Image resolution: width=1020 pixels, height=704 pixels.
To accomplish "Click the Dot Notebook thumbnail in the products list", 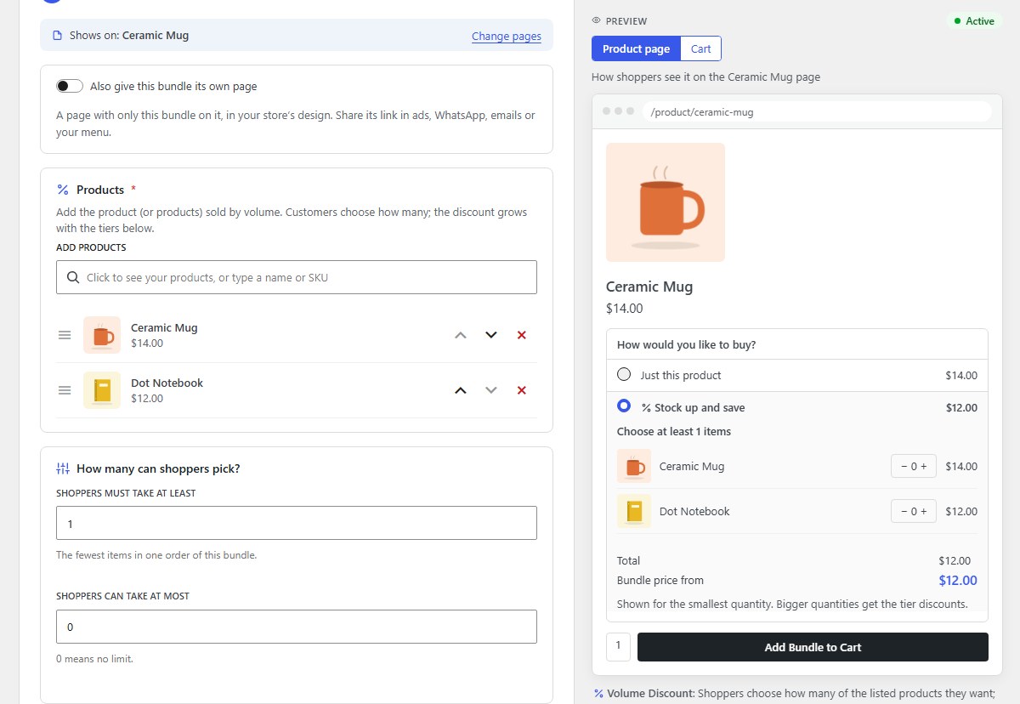I will [x=102, y=390].
